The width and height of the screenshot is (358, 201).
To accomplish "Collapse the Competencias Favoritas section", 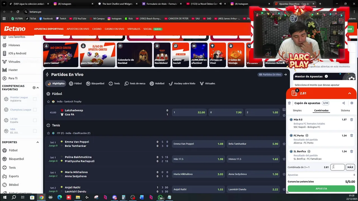I will [37, 88].
